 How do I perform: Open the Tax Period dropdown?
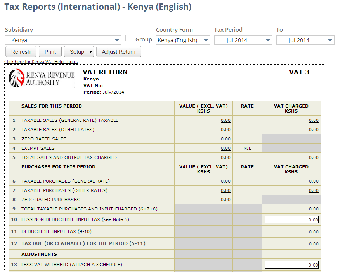[x=267, y=40]
